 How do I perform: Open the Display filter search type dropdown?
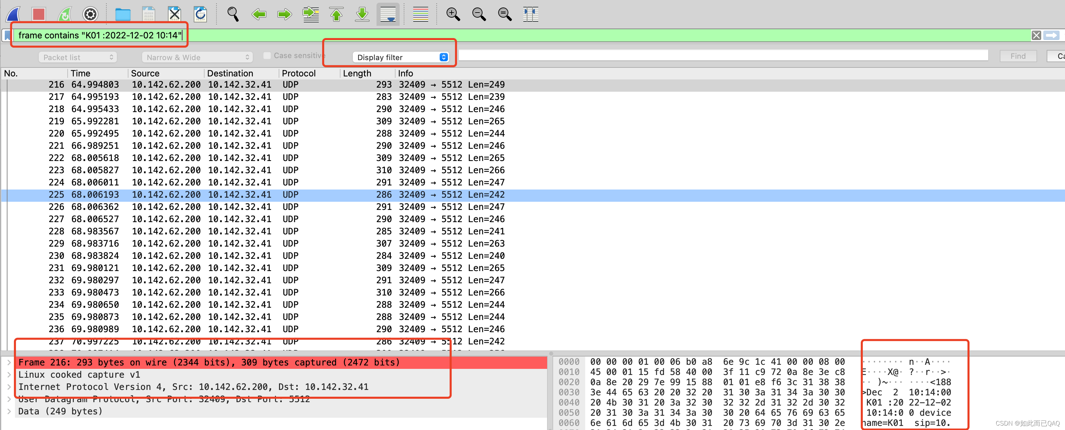[401, 57]
